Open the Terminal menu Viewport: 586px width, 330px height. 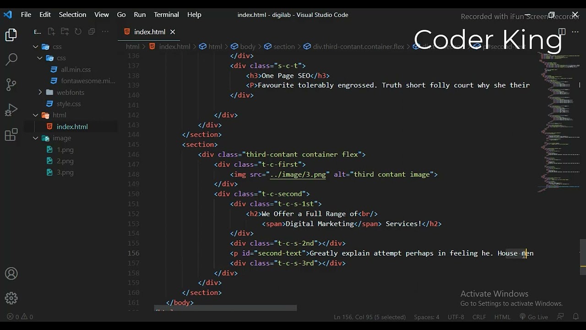click(x=166, y=15)
